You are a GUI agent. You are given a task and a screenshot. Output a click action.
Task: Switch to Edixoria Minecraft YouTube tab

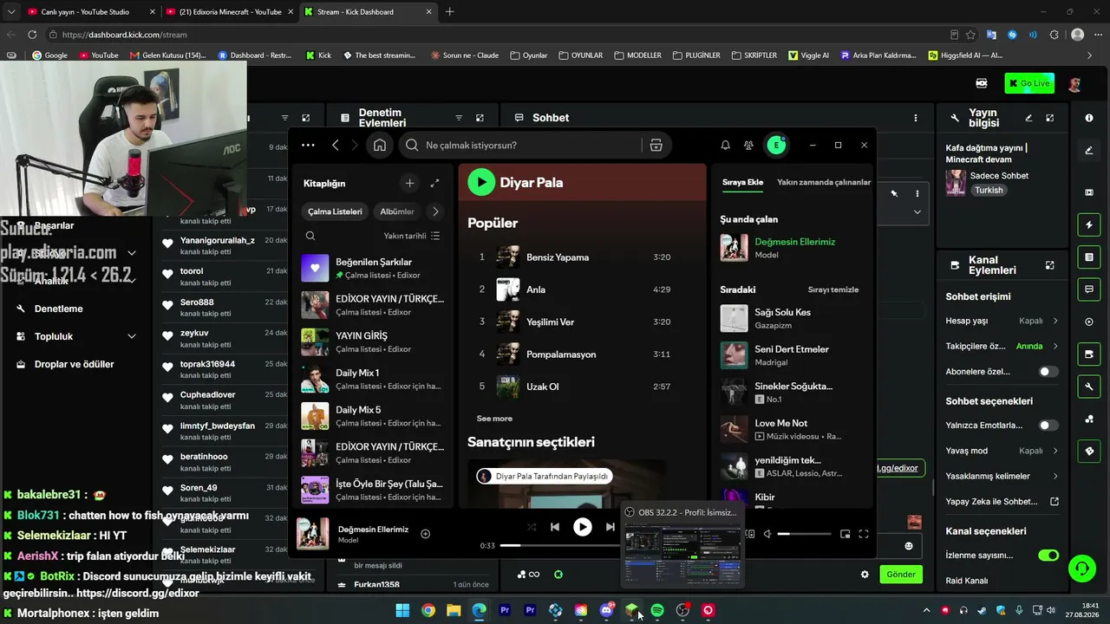pos(230,12)
